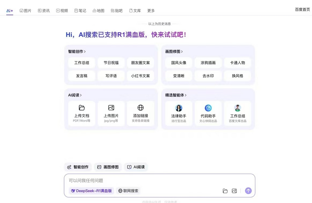Click the 贴吧 tab icon

click(x=113, y=11)
